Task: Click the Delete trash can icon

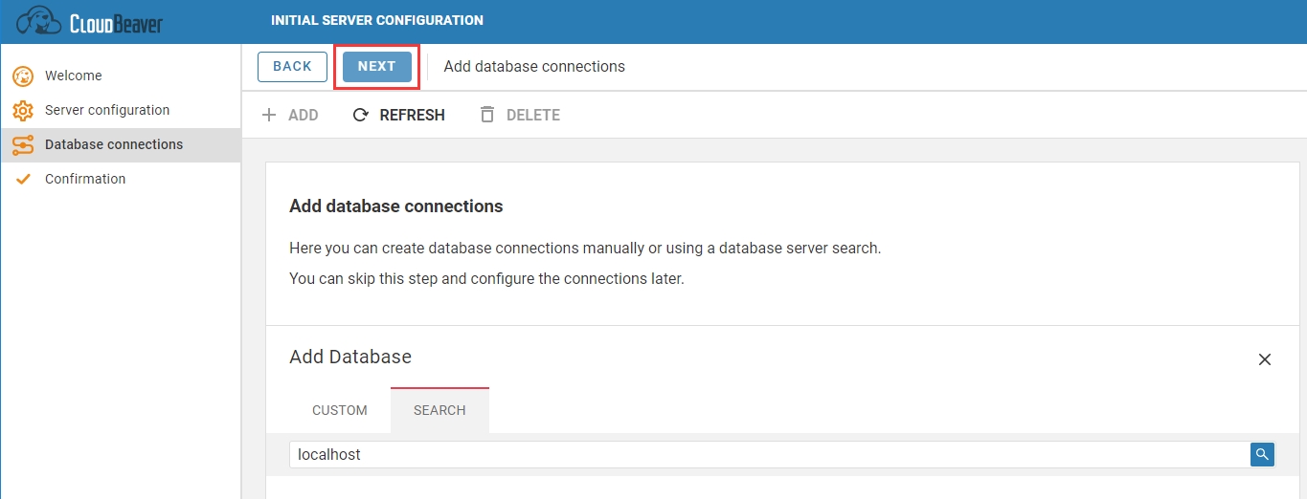Action: pos(487,116)
